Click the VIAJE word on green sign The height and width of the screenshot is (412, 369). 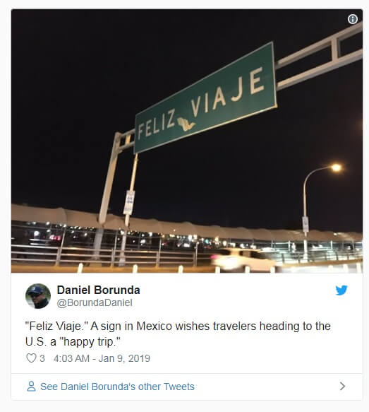coord(227,92)
